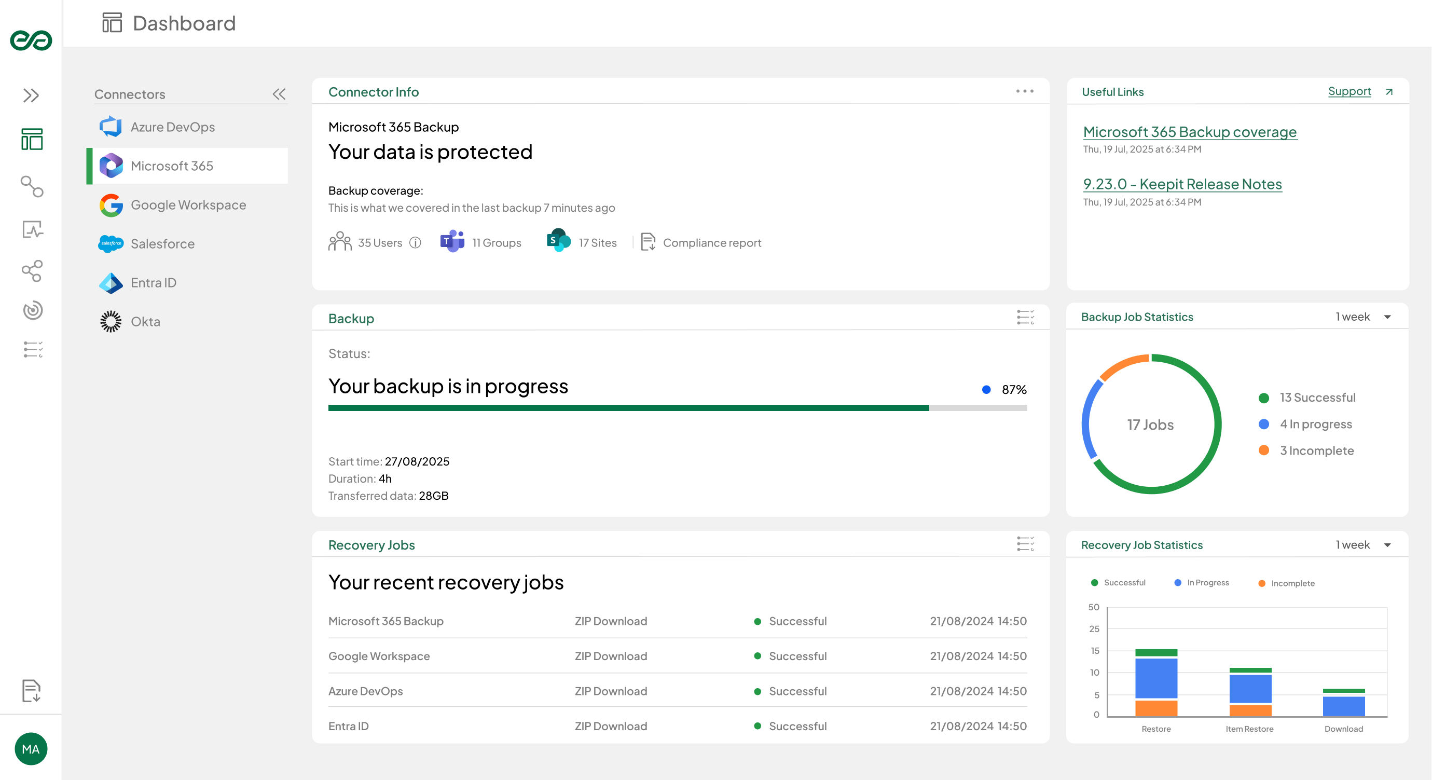1432x780 pixels.
Task: Select the Google Workspace connector
Action: (188, 204)
